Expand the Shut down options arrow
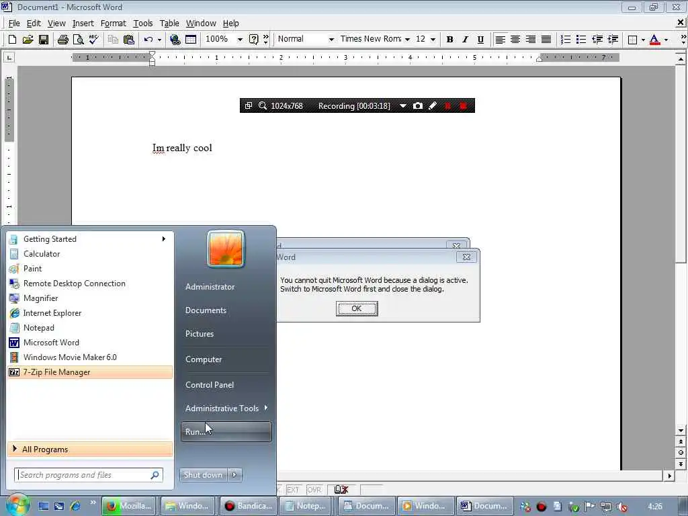688x516 pixels. pos(234,475)
